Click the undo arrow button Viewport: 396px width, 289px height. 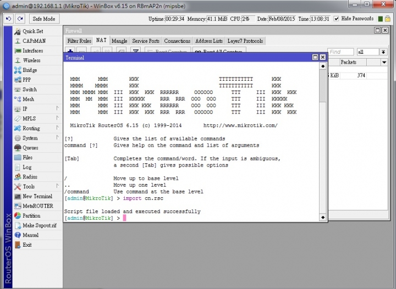[9, 19]
